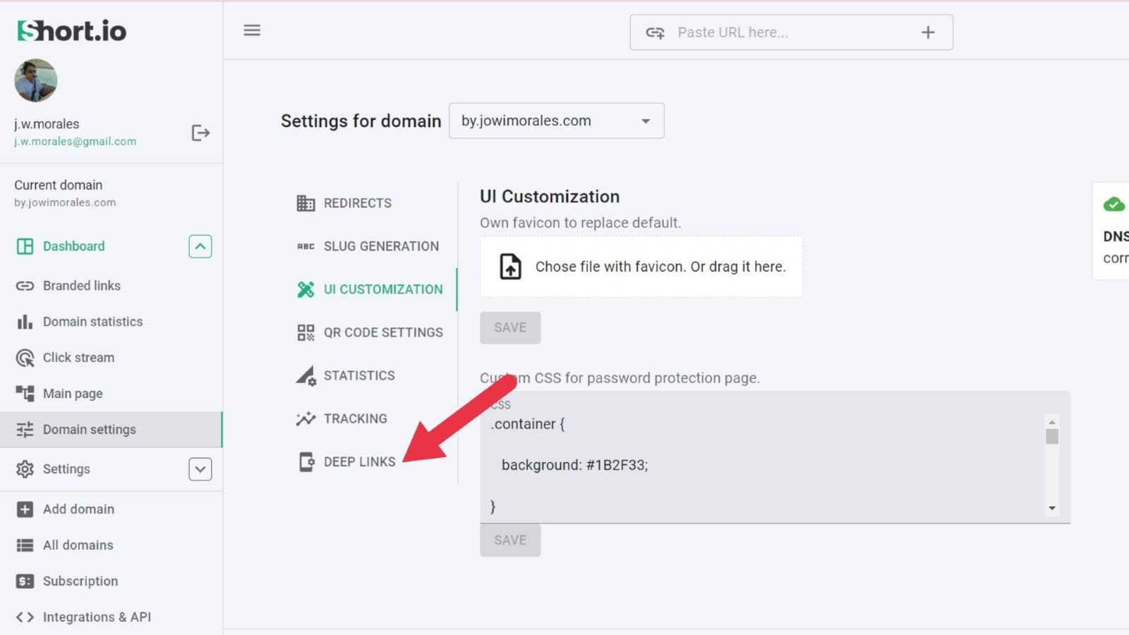
Task: Collapse the Dashboard section chevron
Action: coord(200,246)
